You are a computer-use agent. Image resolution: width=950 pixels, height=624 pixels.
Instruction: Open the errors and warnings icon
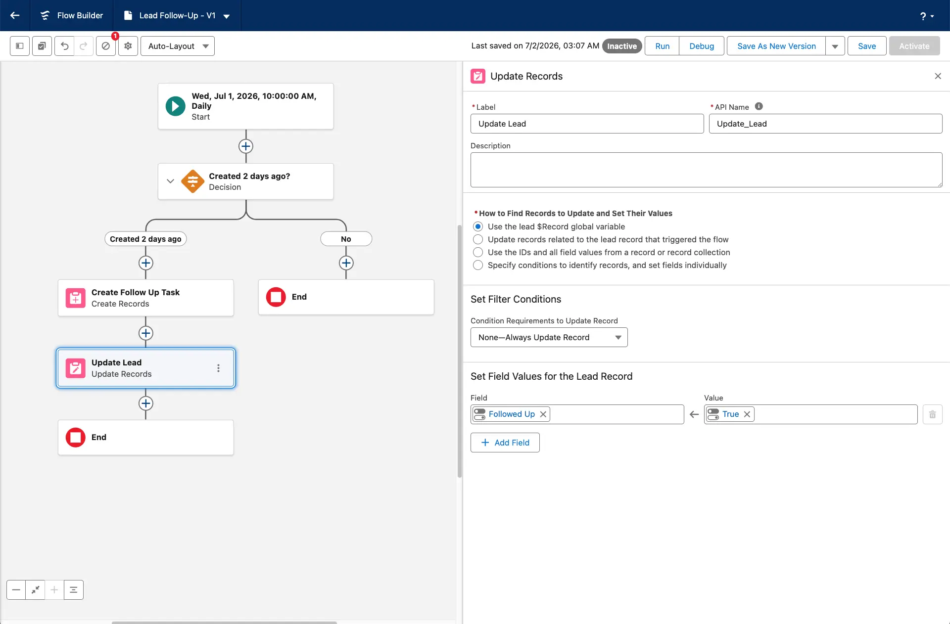pos(106,46)
